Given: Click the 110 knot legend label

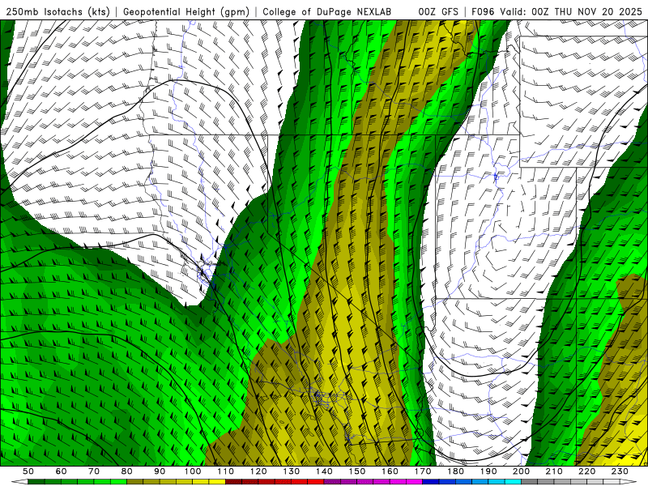Looking at the screenshot, I should pos(226,471).
